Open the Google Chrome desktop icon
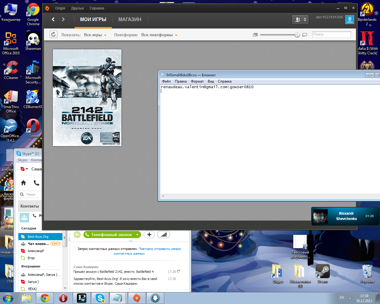The height and width of the screenshot is (304, 380). [x=33, y=14]
